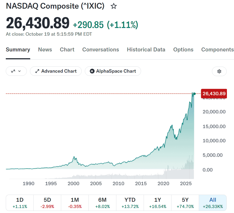Click the 15,000.00 y-axis label
The image size is (234, 213).
[x=214, y=126]
